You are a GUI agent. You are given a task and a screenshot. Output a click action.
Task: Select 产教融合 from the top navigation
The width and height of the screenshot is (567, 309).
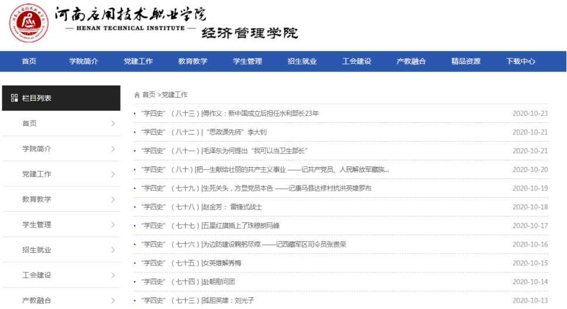click(411, 61)
